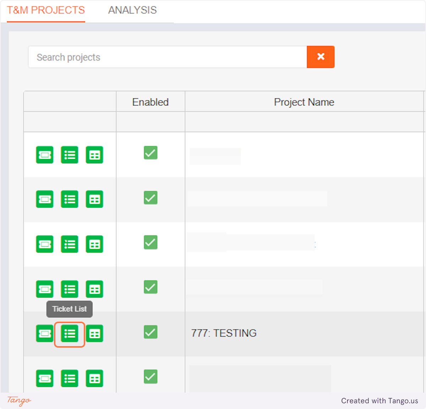Click the table grid icon in the first project row
426x409 pixels.
94,155
